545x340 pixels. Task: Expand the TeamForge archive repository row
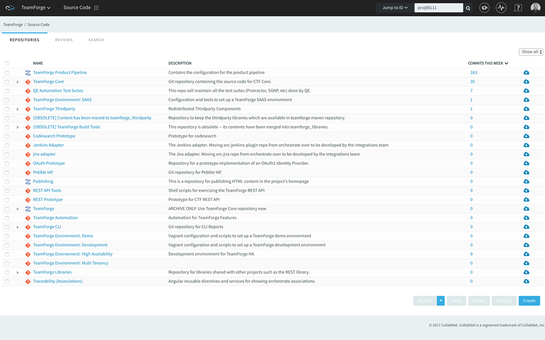point(18,209)
